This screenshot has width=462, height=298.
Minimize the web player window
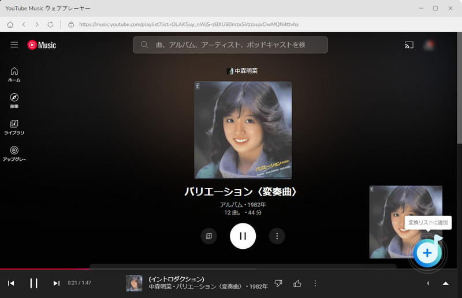422,8
